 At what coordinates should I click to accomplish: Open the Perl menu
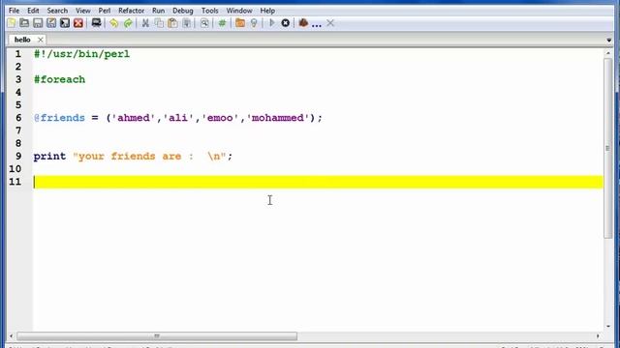pos(105,11)
